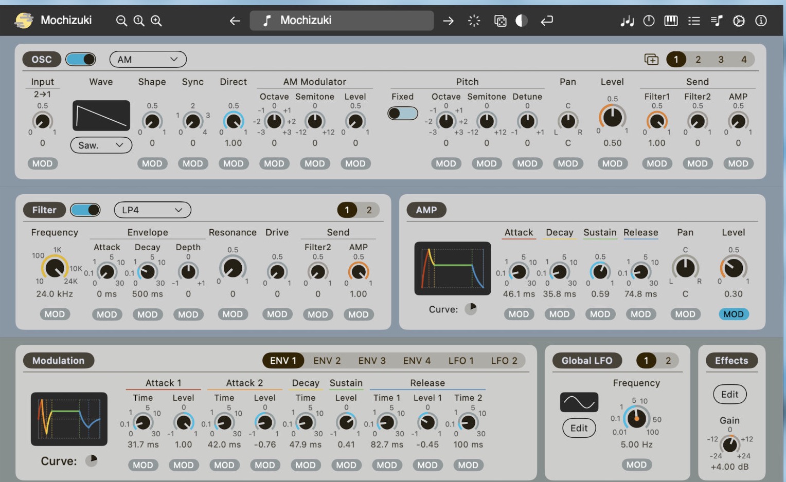Click the Edit button under Effects
The width and height of the screenshot is (786, 482).
click(x=730, y=394)
